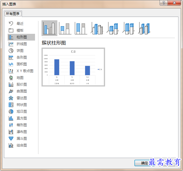Click the 确定 (OK) button
This screenshot has width=183, height=171.
tap(145, 163)
